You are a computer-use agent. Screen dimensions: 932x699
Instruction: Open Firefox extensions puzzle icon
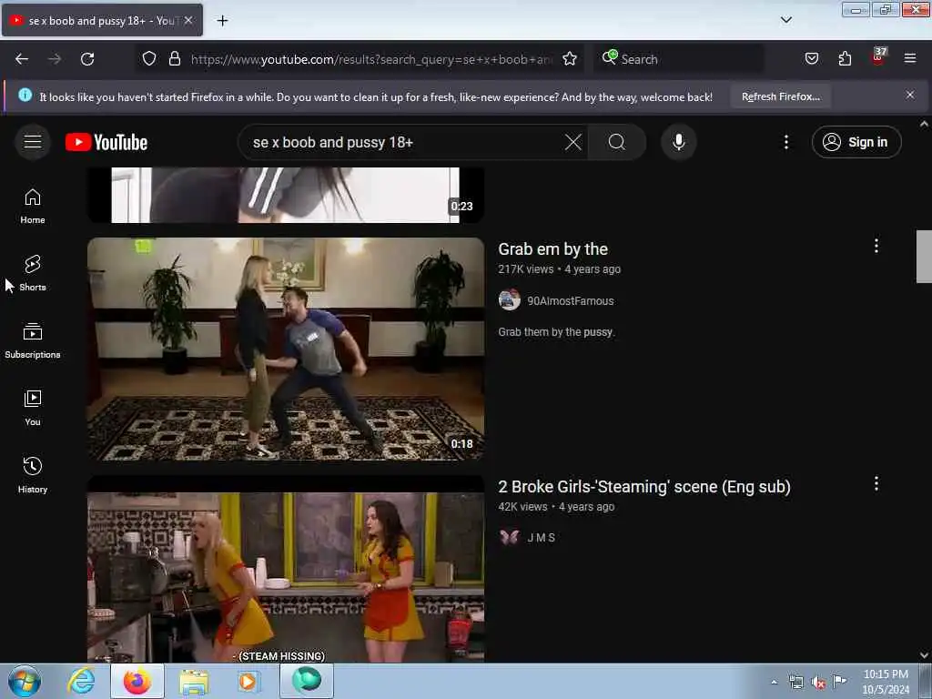click(845, 59)
